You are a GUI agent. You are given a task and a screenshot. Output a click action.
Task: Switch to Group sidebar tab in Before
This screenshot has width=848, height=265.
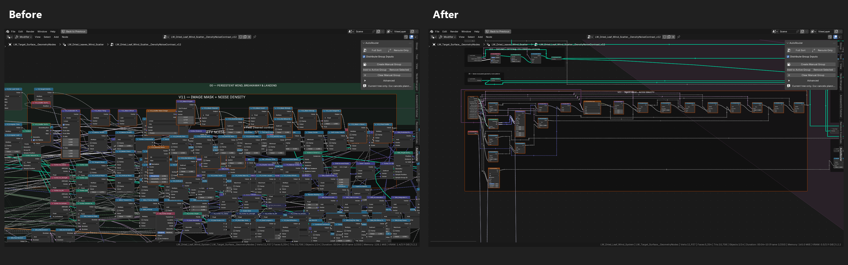[416, 46]
